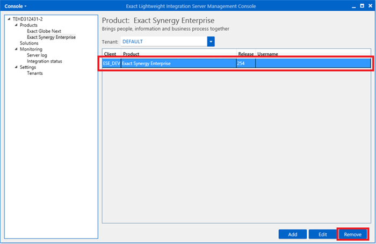Close the Management Console window

tap(370, 6)
